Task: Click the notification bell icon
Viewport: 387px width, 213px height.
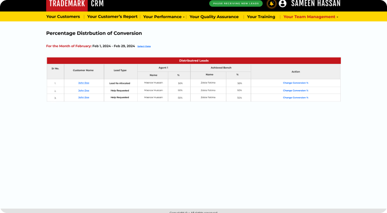Action: click(x=271, y=4)
